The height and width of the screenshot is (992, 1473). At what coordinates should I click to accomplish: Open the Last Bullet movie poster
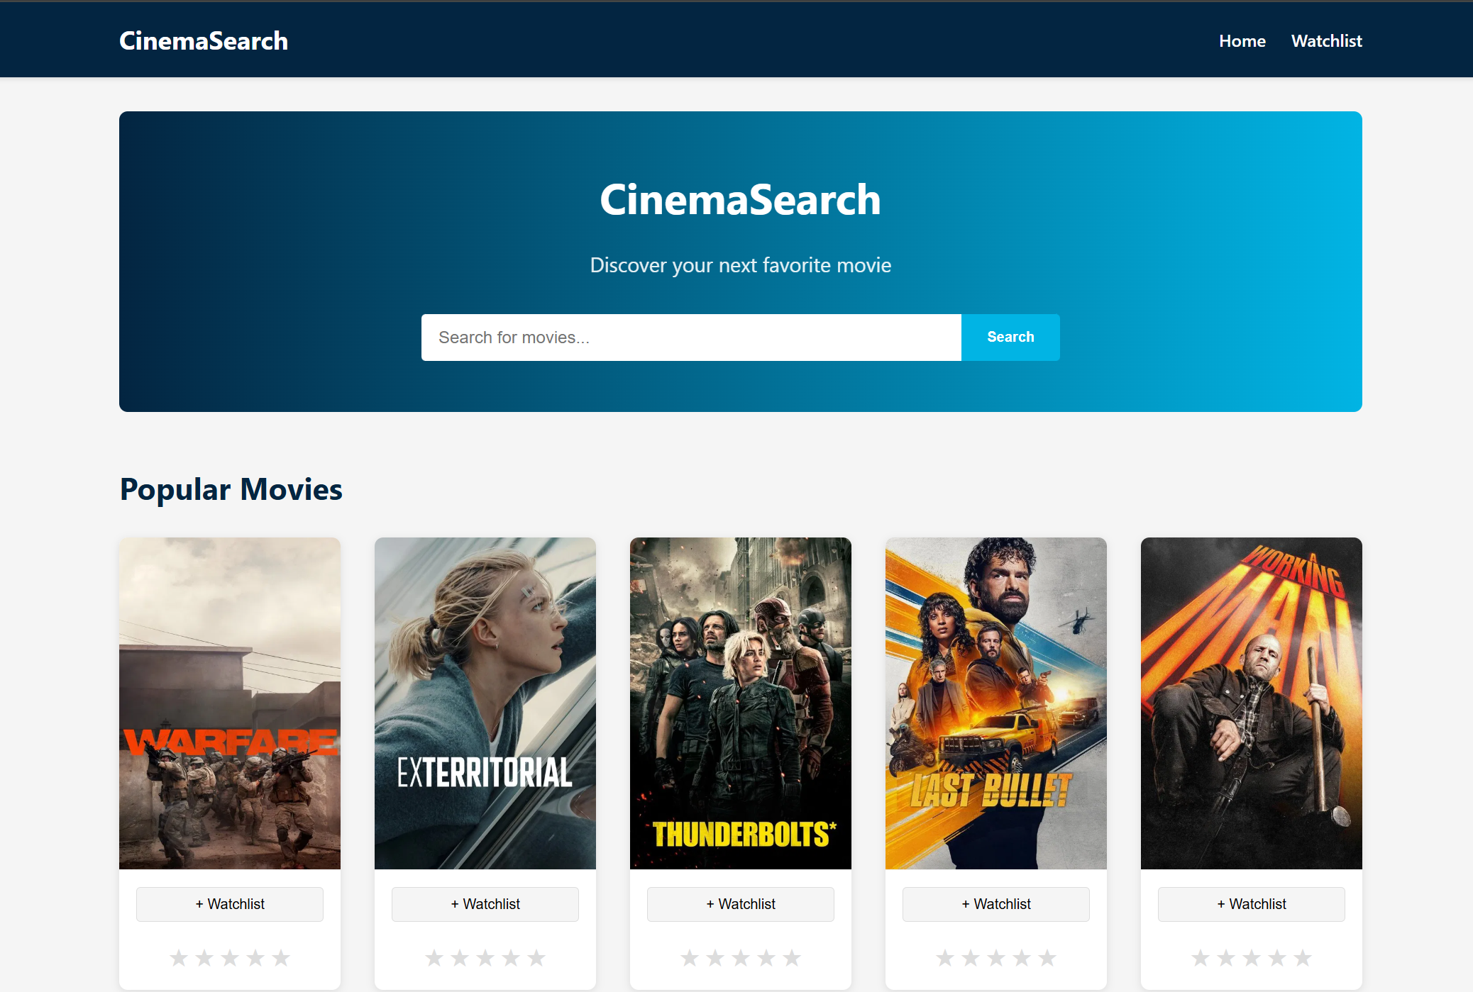(996, 703)
